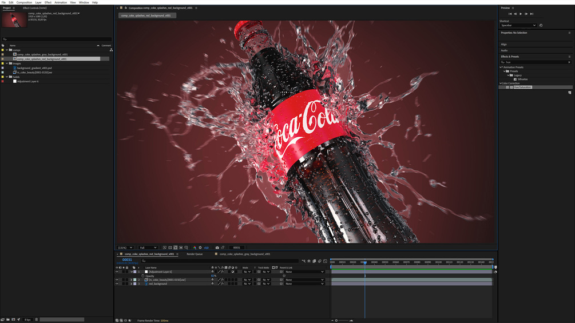The image size is (575, 323).
Task: Switch to Effect Controls tab
Action: (34, 7)
